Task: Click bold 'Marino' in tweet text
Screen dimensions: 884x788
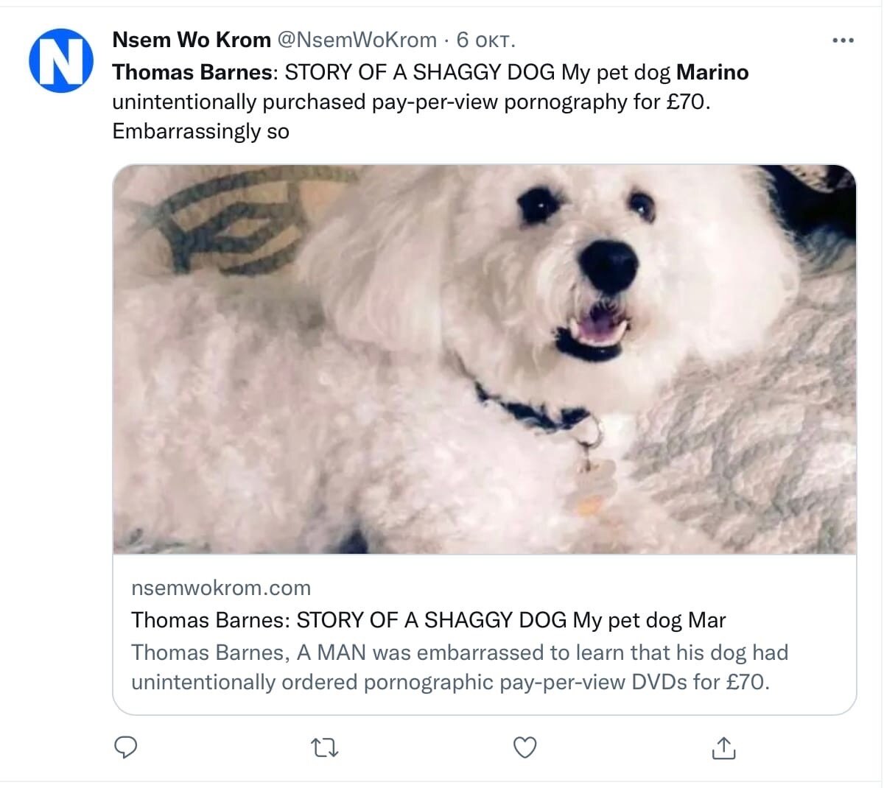Action: (x=712, y=72)
